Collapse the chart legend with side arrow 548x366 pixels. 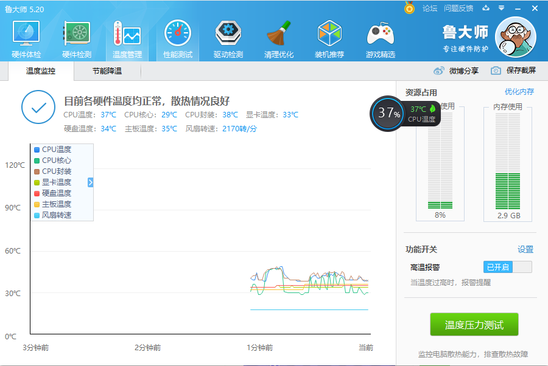pyautogui.click(x=91, y=182)
